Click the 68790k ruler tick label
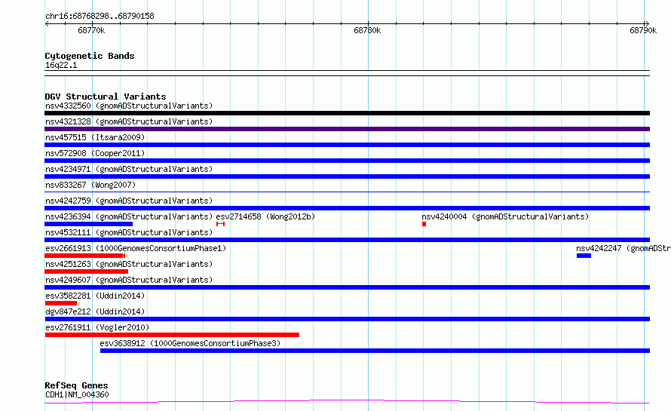 click(643, 30)
